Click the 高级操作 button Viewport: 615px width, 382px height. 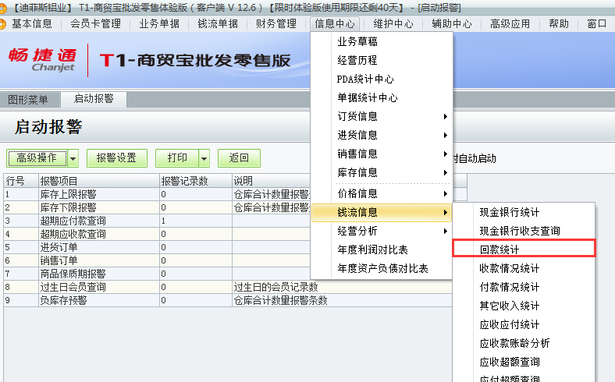pyautogui.click(x=37, y=158)
